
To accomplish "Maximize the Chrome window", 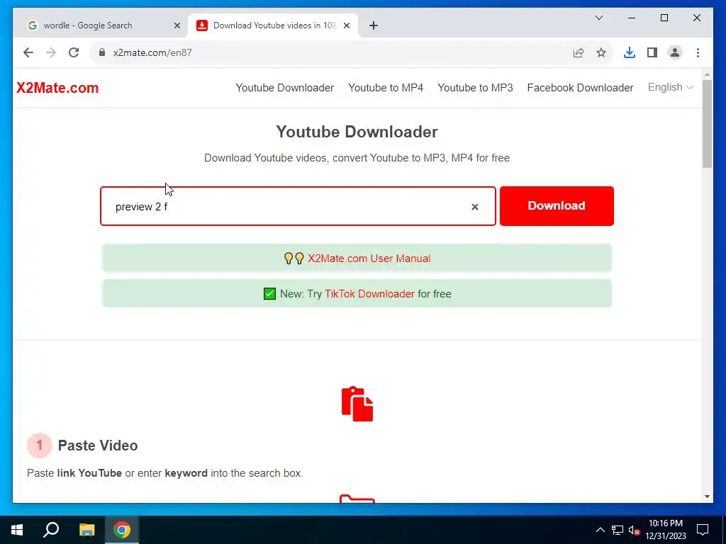I will 664,18.
